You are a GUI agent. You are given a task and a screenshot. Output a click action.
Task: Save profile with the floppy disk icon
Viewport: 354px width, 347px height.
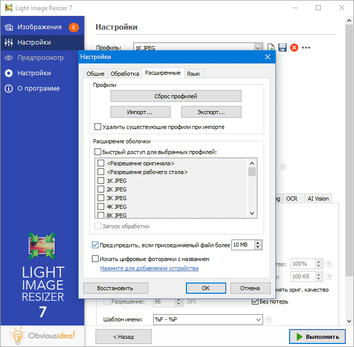pos(282,48)
